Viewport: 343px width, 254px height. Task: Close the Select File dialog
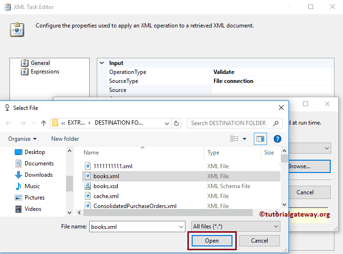[x=281, y=108]
